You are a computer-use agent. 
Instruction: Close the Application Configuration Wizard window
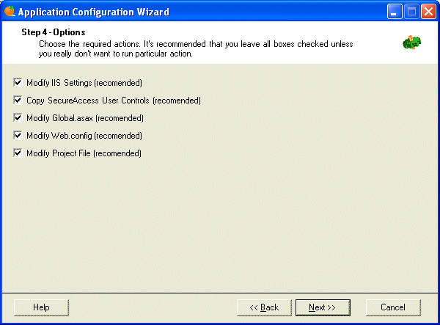428,12
